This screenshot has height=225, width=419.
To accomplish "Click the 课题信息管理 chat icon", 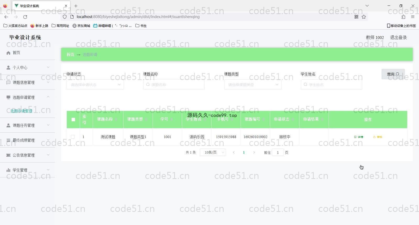I will point(8,82).
